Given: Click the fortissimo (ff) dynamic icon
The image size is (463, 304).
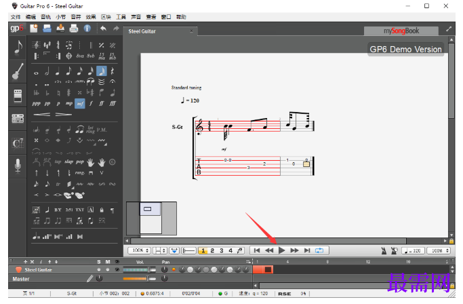Looking at the screenshot, I should [102, 104].
